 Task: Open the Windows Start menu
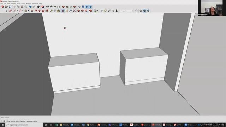point(2,125)
